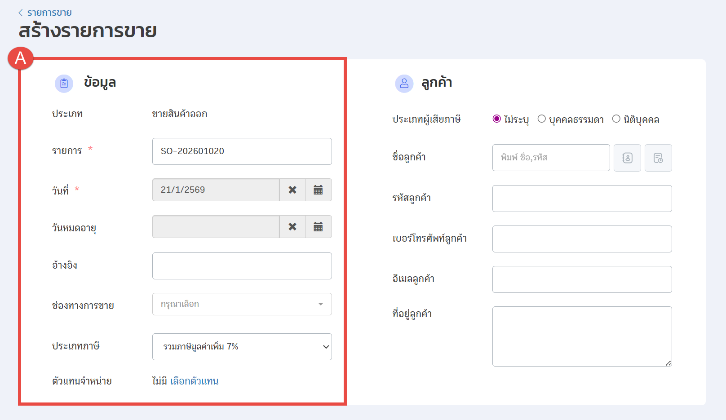
Task: Expand the ช่องทางการขาย dropdown
Action: pos(242,304)
